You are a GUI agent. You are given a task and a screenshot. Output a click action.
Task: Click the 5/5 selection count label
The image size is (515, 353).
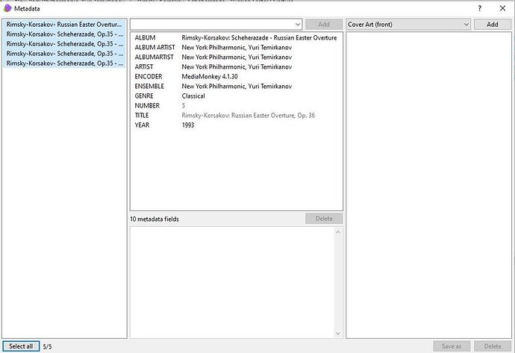pyautogui.click(x=47, y=346)
